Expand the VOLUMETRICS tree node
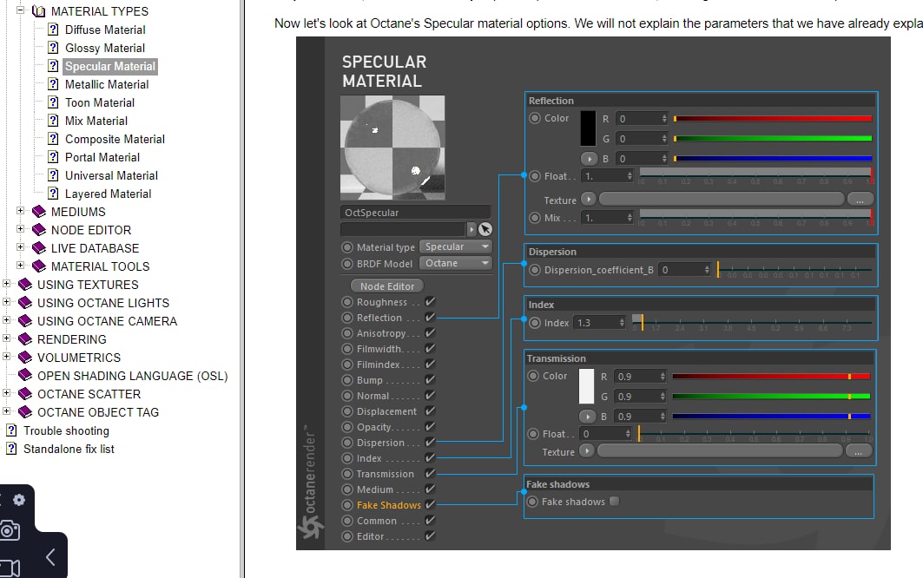Image resolution: width=923 pixels, height=578 pixels. pos(6,356)
